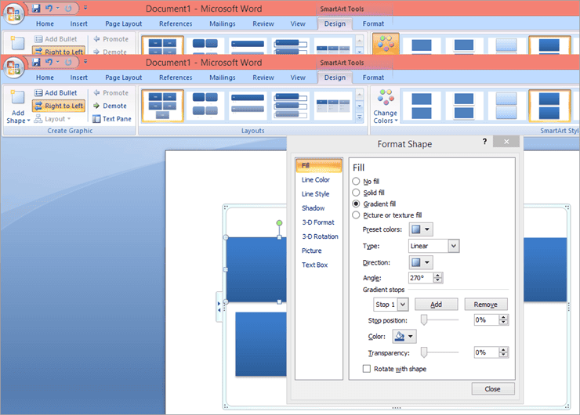
Task: Select Shadow in Format Shape sidebar
Action: click(x=313, y=208)
